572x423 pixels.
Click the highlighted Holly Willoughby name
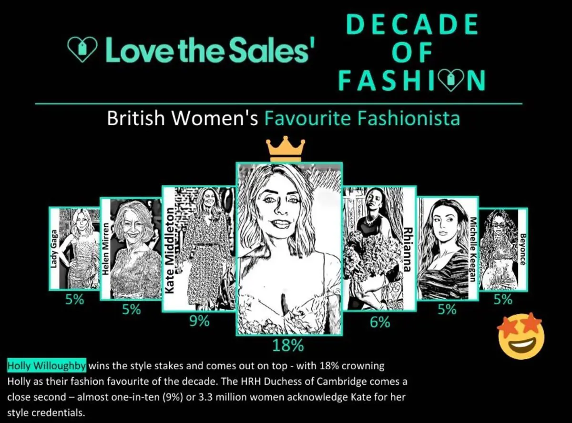[x=47, y=365]
